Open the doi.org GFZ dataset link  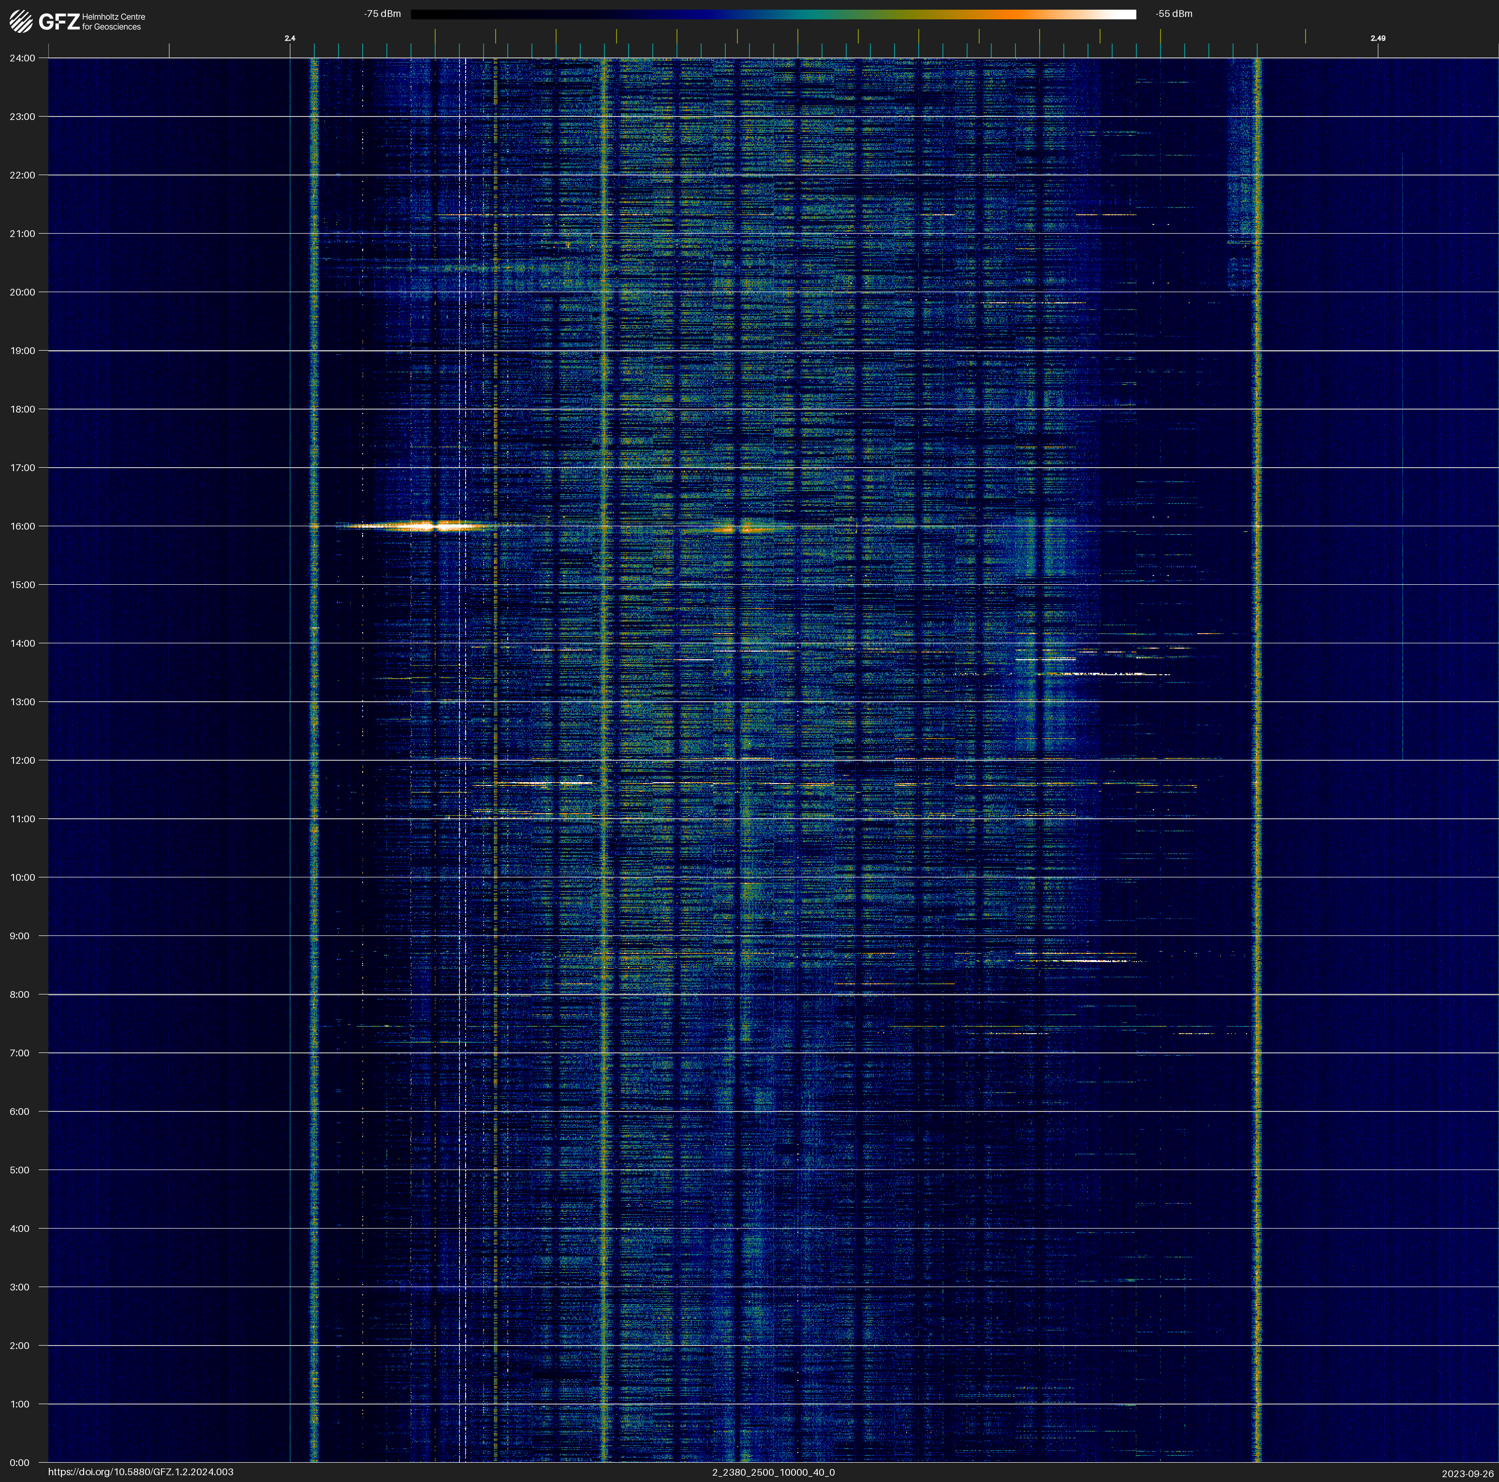[x=140, y=1471]
